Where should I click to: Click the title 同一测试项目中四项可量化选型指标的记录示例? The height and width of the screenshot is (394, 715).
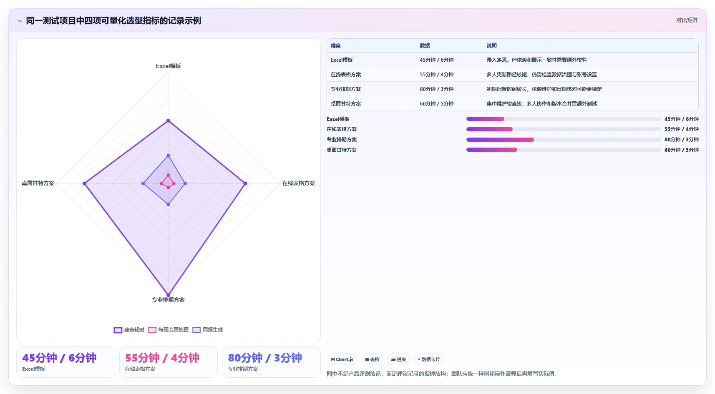click(113, 21)
